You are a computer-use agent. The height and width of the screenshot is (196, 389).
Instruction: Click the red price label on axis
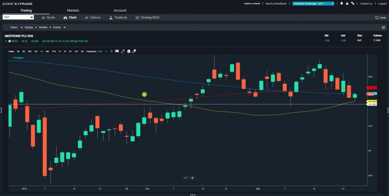(x=372, y=88)
